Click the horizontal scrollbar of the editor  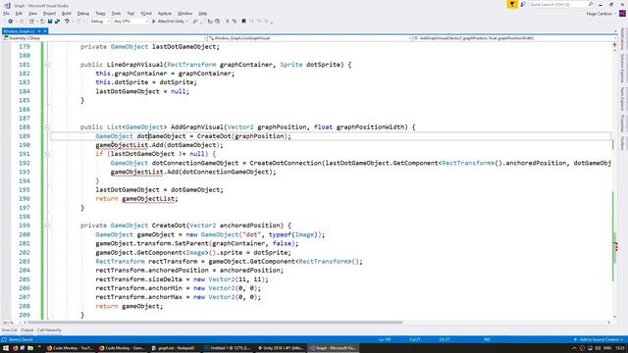coord(215,323)
